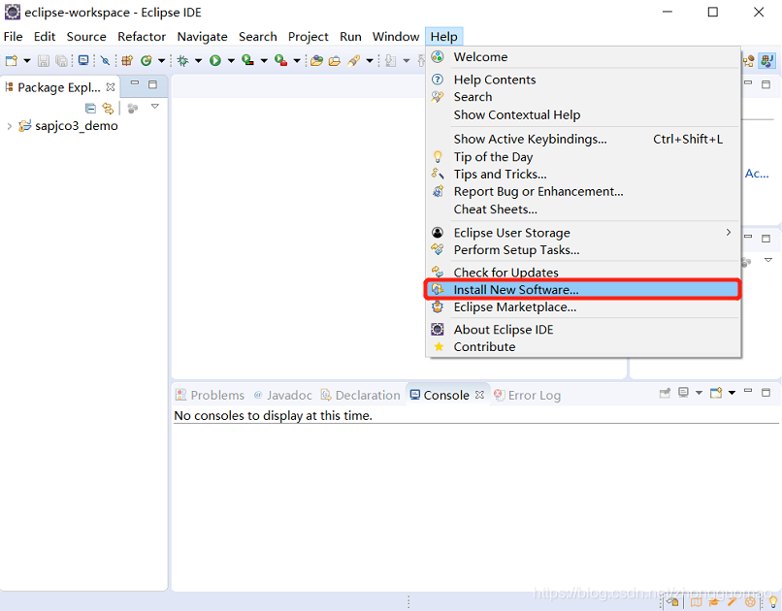Switch to the Javadoc tab
Screen dimensions: 782x611
[x=282, y=395]
